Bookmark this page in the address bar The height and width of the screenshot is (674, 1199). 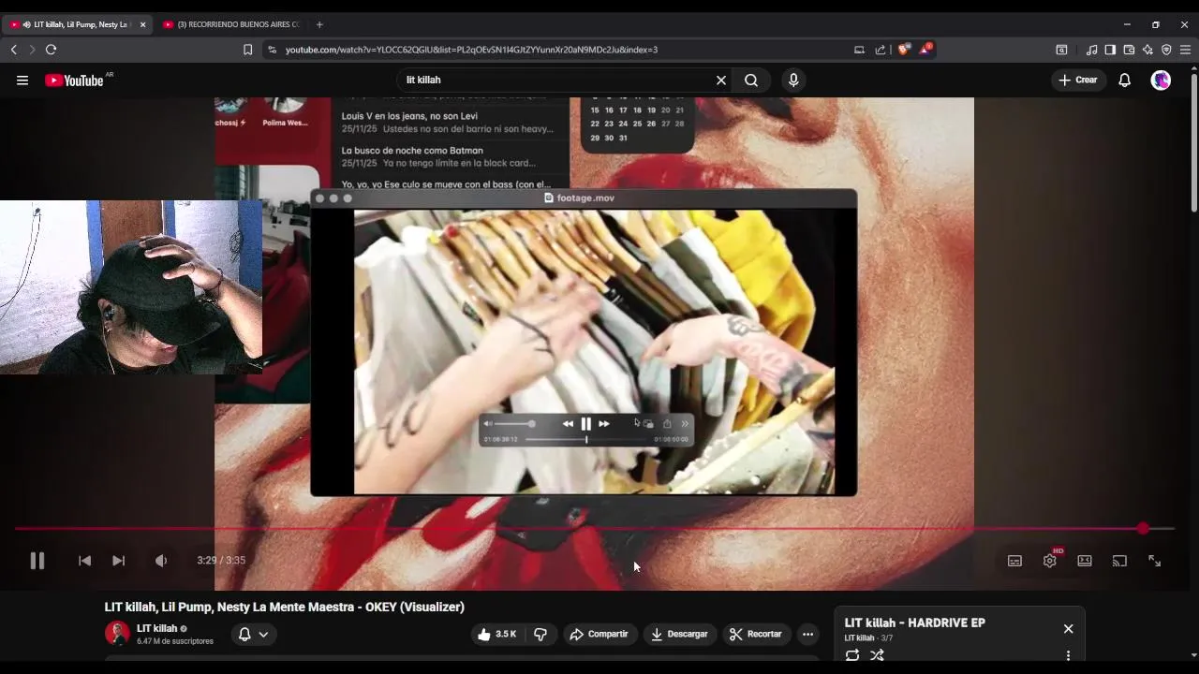pyautogui.click(x=247, y=50)
